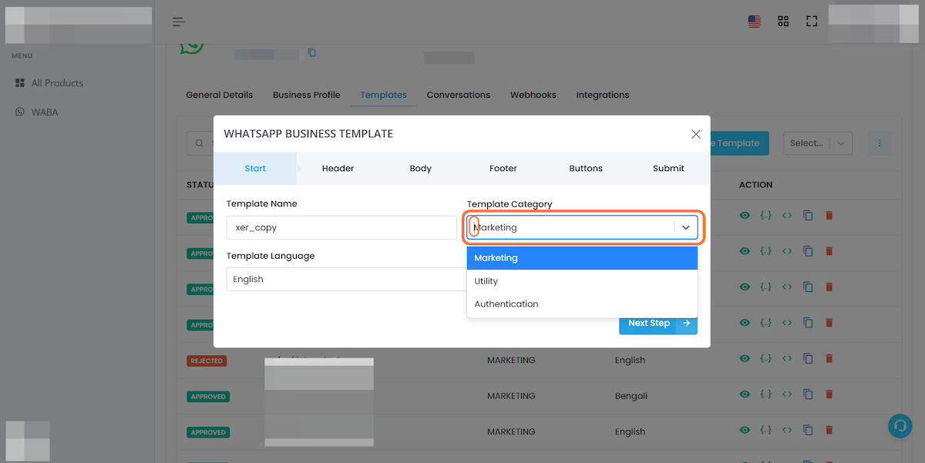
Task: Choose Utility from the category list
Action: pos(582,281)
